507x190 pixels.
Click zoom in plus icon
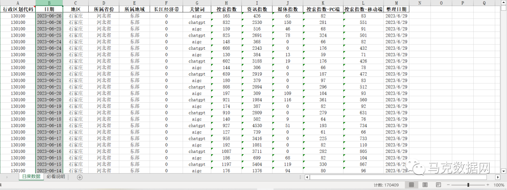tap(488, 184)
